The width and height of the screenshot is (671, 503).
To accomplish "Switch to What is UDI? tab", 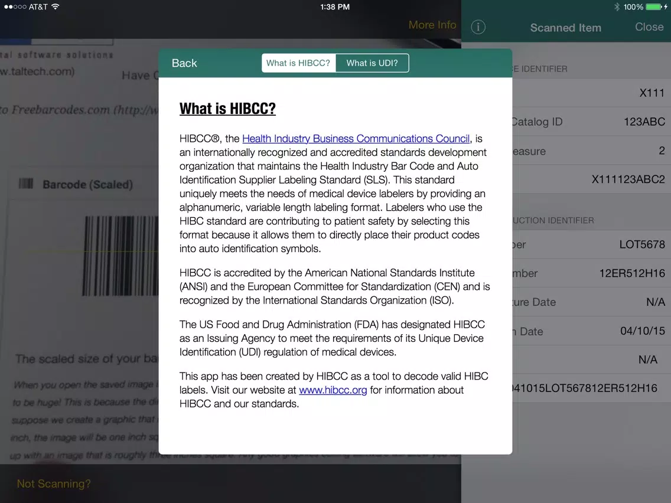I will click(x=372, y=63).
